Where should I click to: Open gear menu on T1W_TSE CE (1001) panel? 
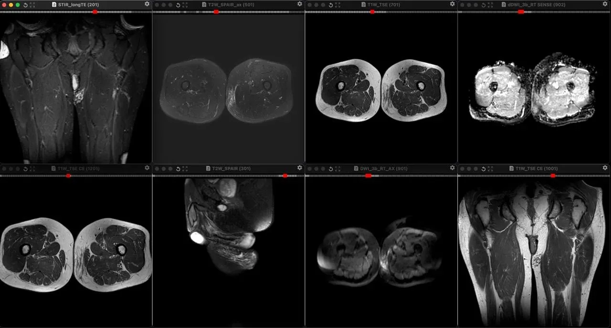pyautogui.click(x=605, y=168)
